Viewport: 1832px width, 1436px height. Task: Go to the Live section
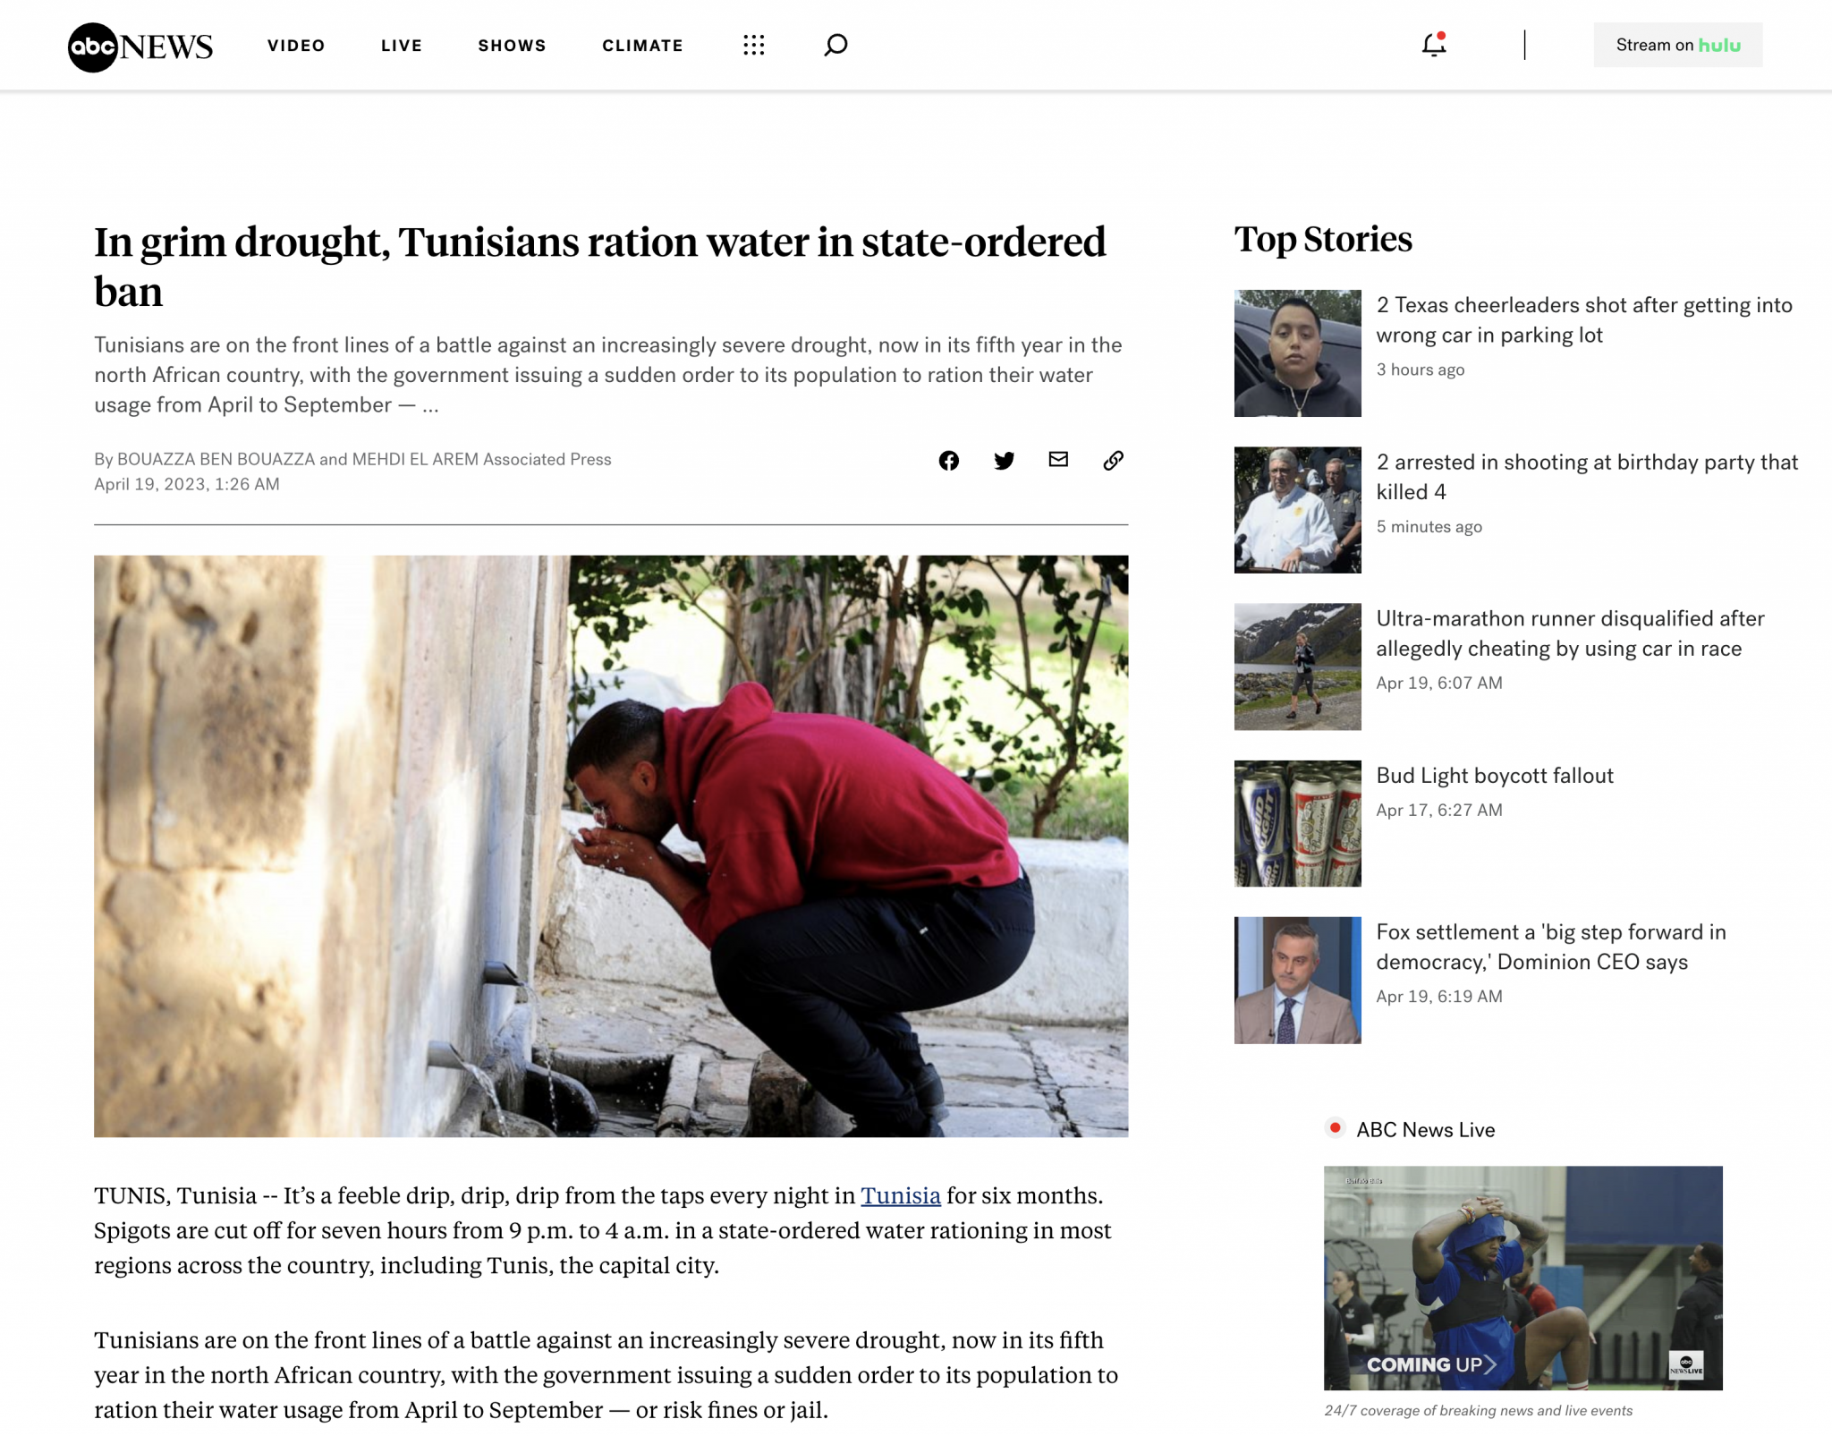(402, 46)
